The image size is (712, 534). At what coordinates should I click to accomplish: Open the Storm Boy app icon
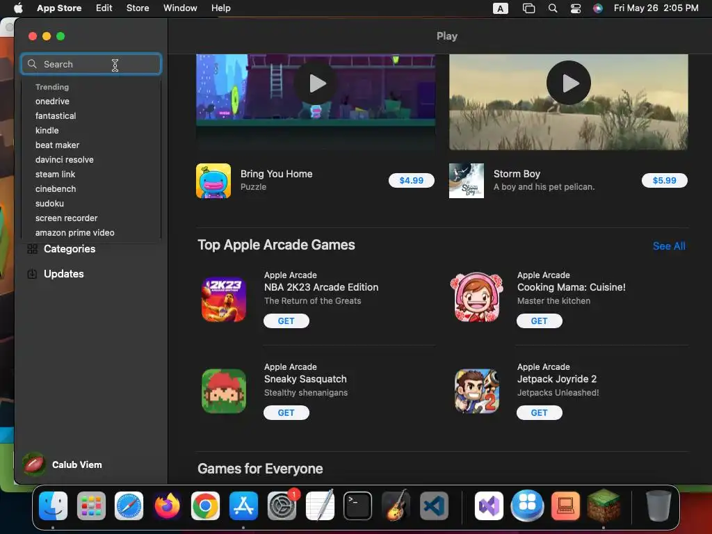467,181
